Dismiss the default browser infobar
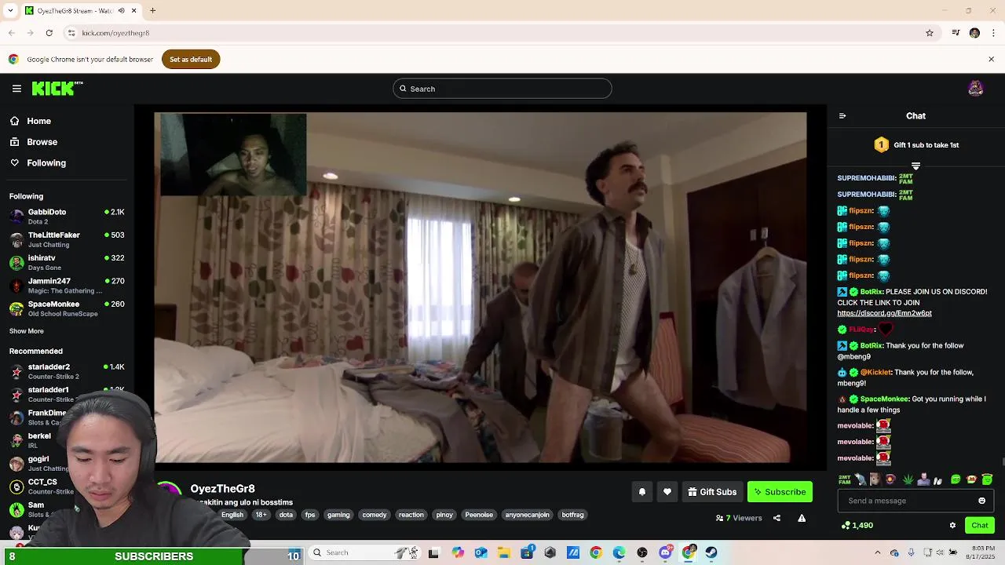The height and width of the screenshot is (565, 1005). coord(991,59)
